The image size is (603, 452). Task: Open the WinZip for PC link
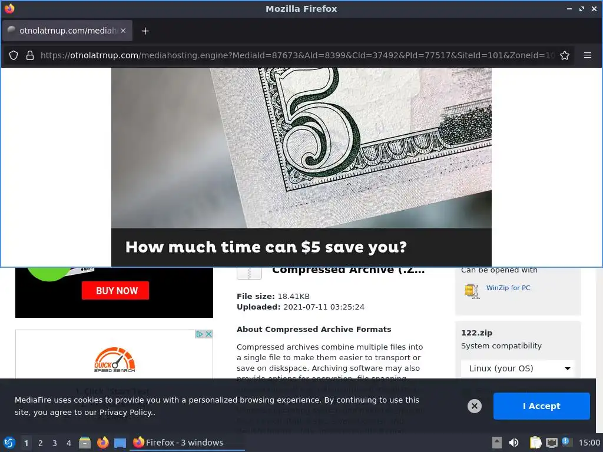pos(508,288)
